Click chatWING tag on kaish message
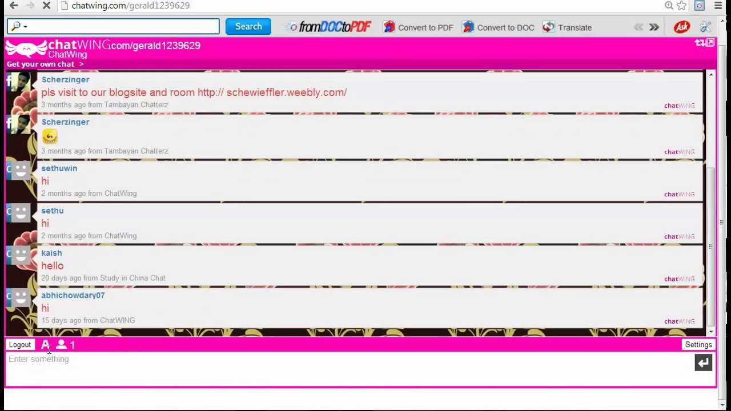 pyautogui.click(x=679, y=279)
